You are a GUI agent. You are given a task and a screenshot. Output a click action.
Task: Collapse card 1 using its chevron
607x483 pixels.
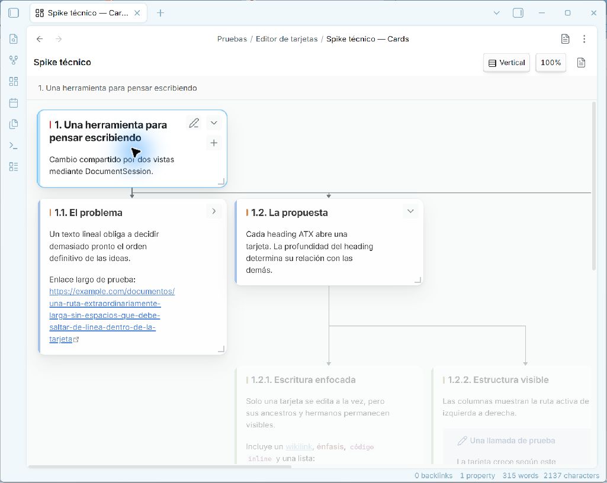[214, 123]
